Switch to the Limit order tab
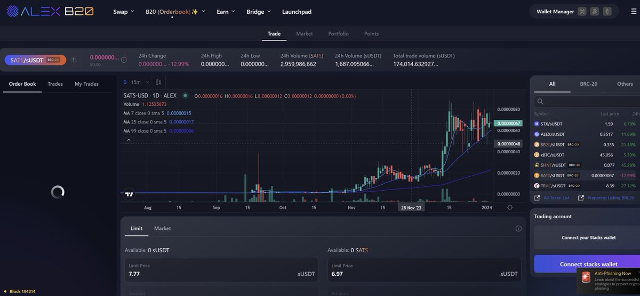 pyautogui.click(x=137, y=228)
